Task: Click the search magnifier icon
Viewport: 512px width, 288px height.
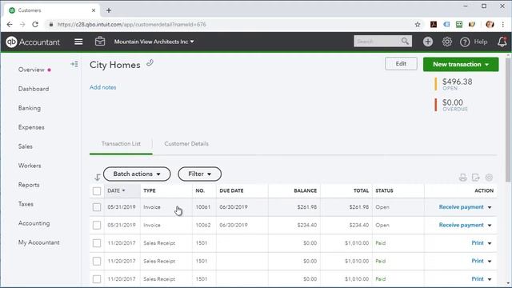Action: coord(405,41)
